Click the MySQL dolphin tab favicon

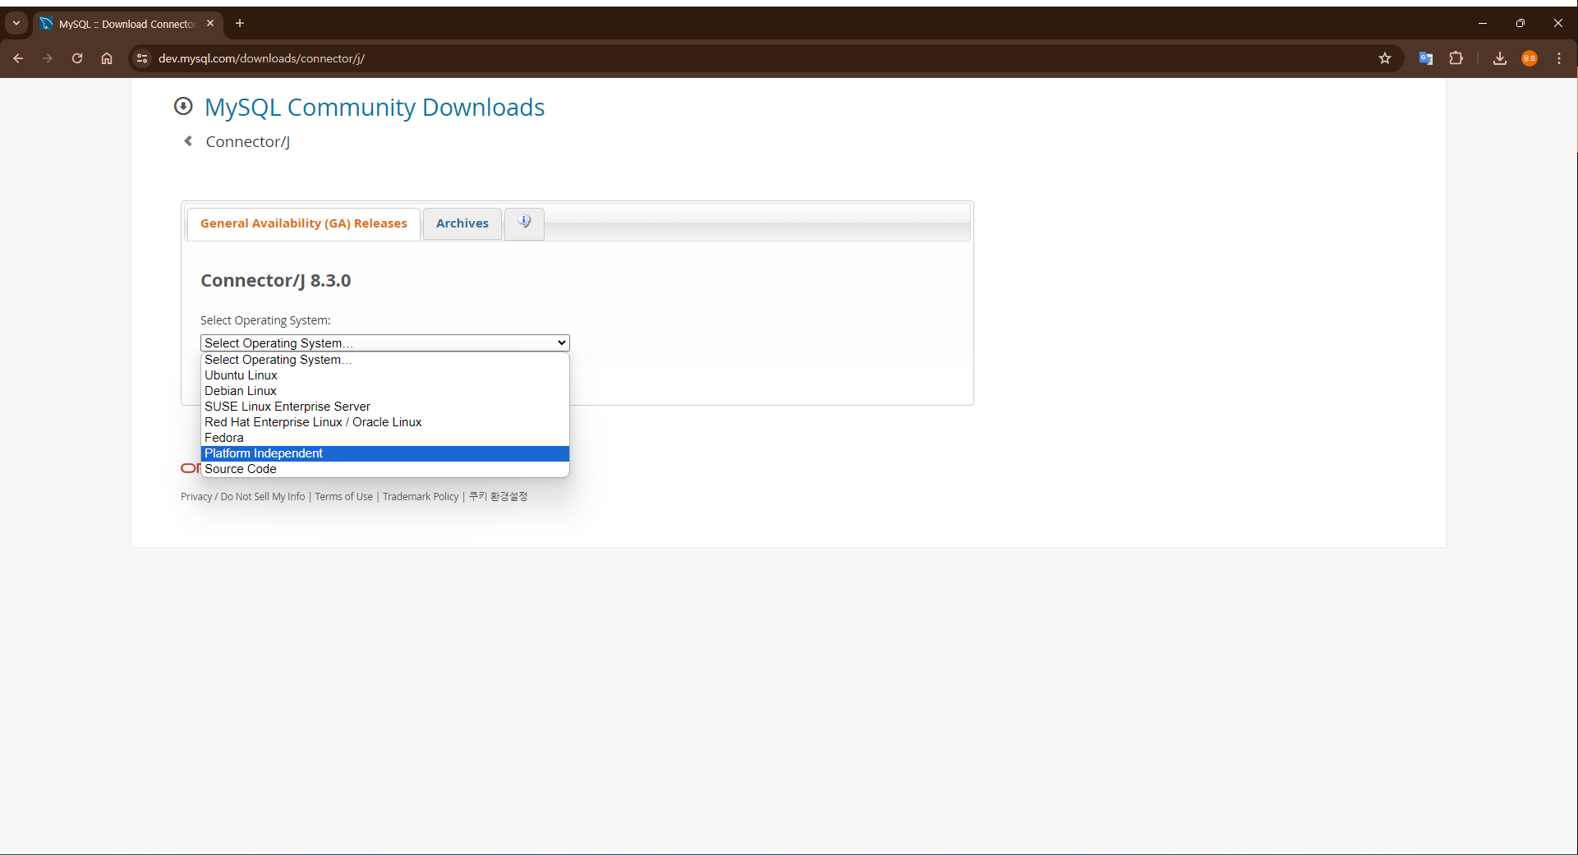point(46,24)
